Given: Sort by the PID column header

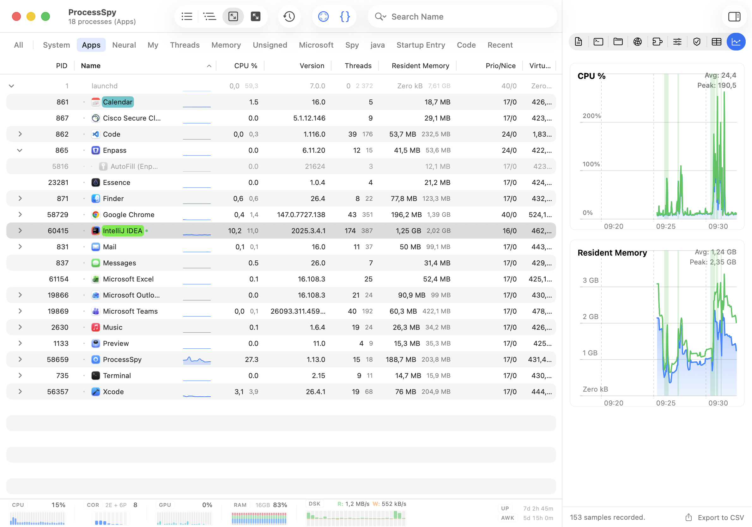Looking at the screenshot, I should pyautogui.click(x=61, y=66).
